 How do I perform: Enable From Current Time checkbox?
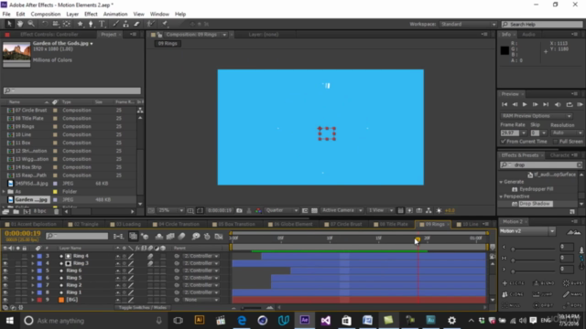pos(504,142)
